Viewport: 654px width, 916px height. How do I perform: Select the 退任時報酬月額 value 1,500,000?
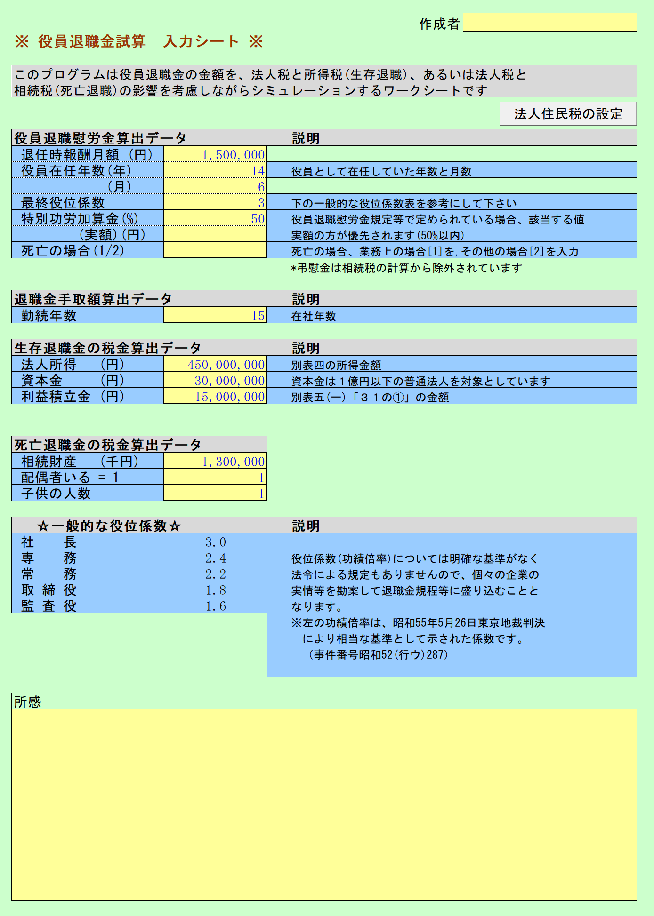tap(215, 154)
